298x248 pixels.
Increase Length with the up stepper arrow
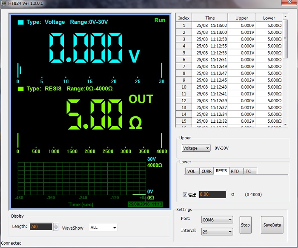click(x=55, y=225)
